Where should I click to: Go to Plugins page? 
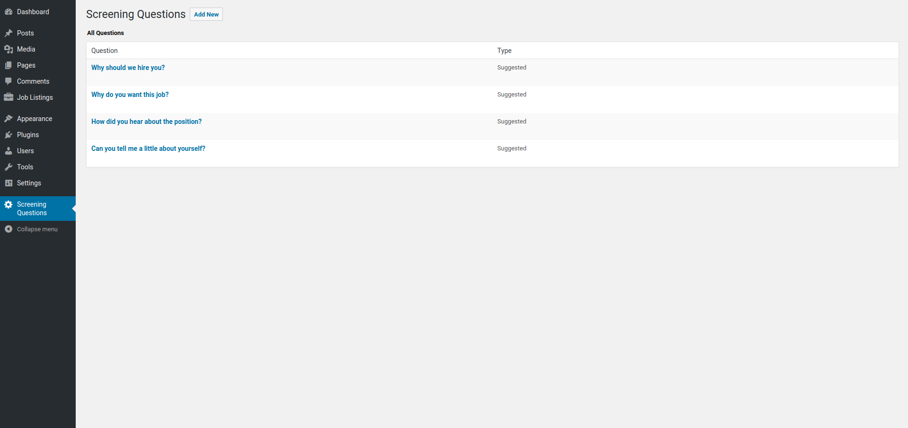click(x=28, y=135)
